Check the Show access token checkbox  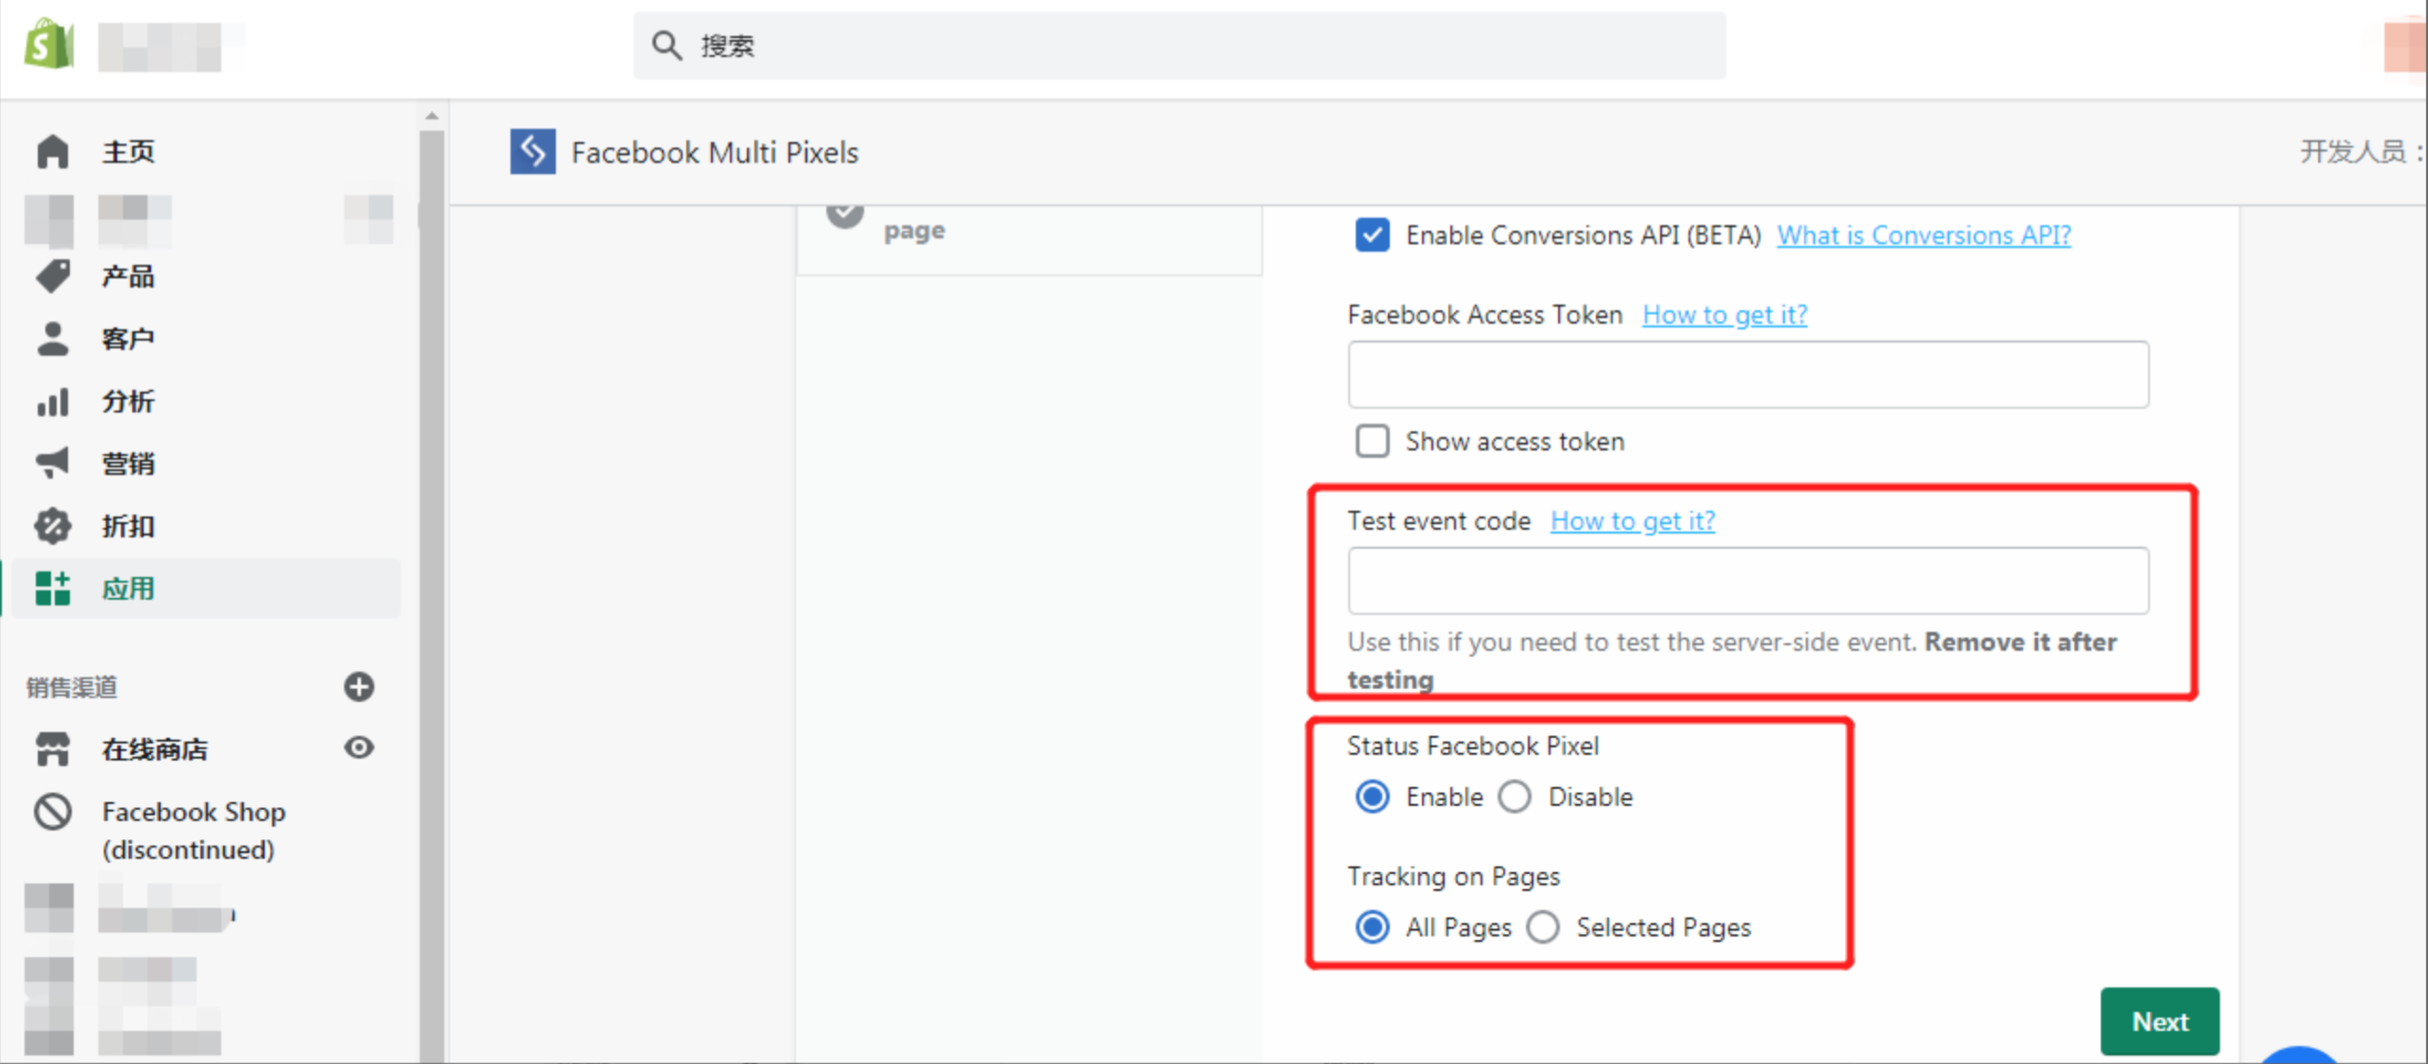1372,440
